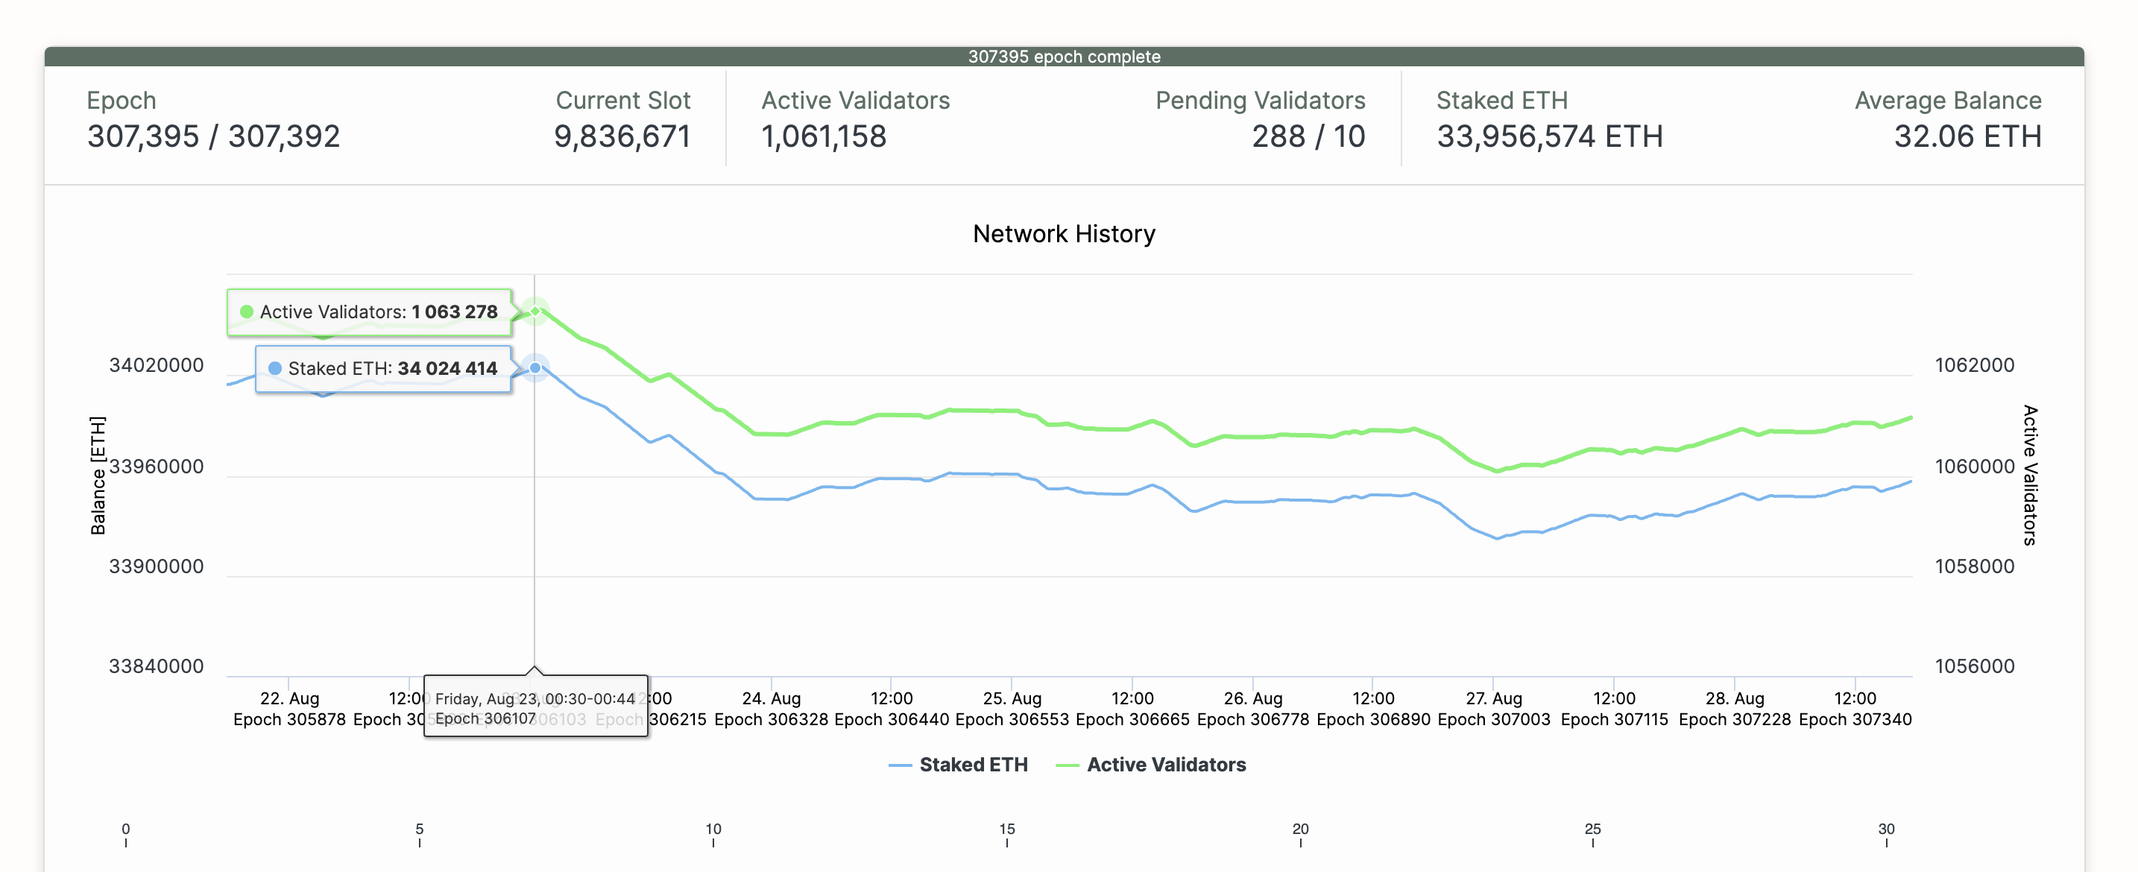Click the 'Epoch' stat label

[122, 101]
